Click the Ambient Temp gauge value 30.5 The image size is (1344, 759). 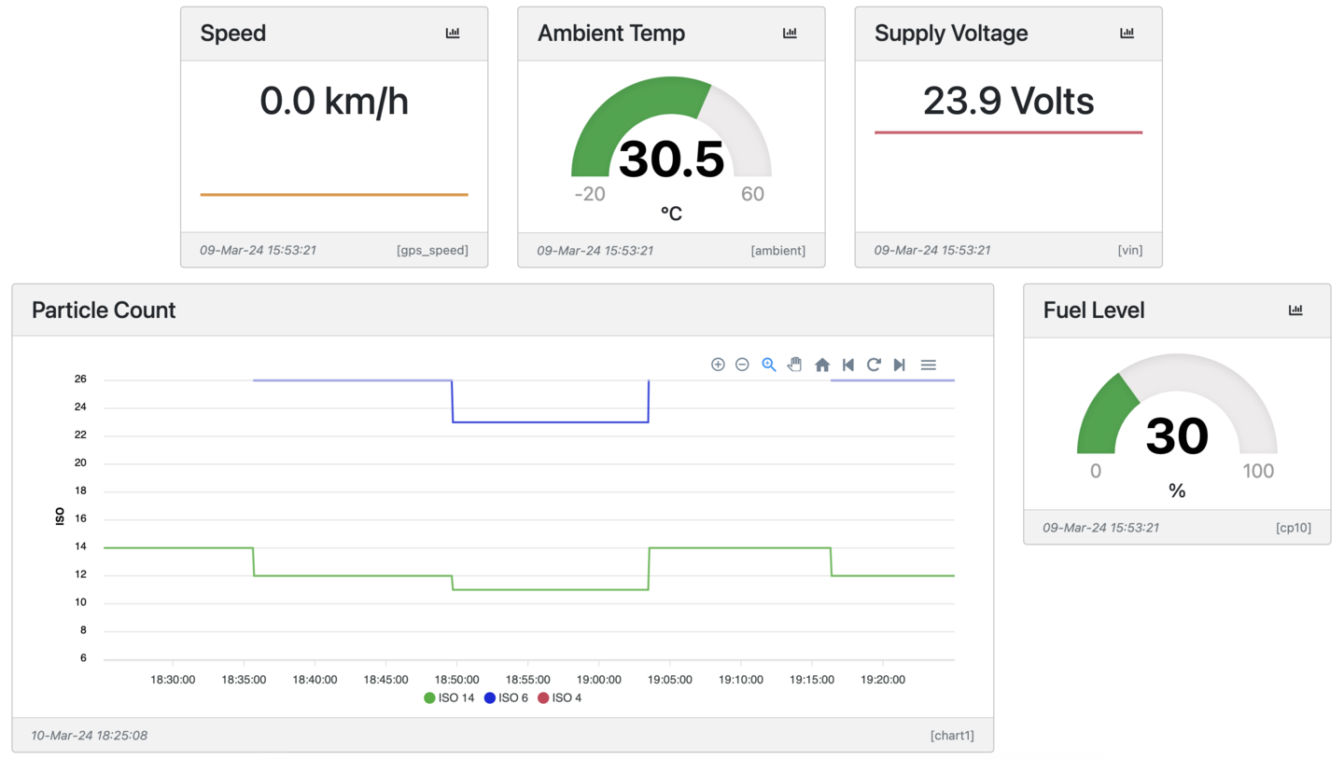coord(671,159)
